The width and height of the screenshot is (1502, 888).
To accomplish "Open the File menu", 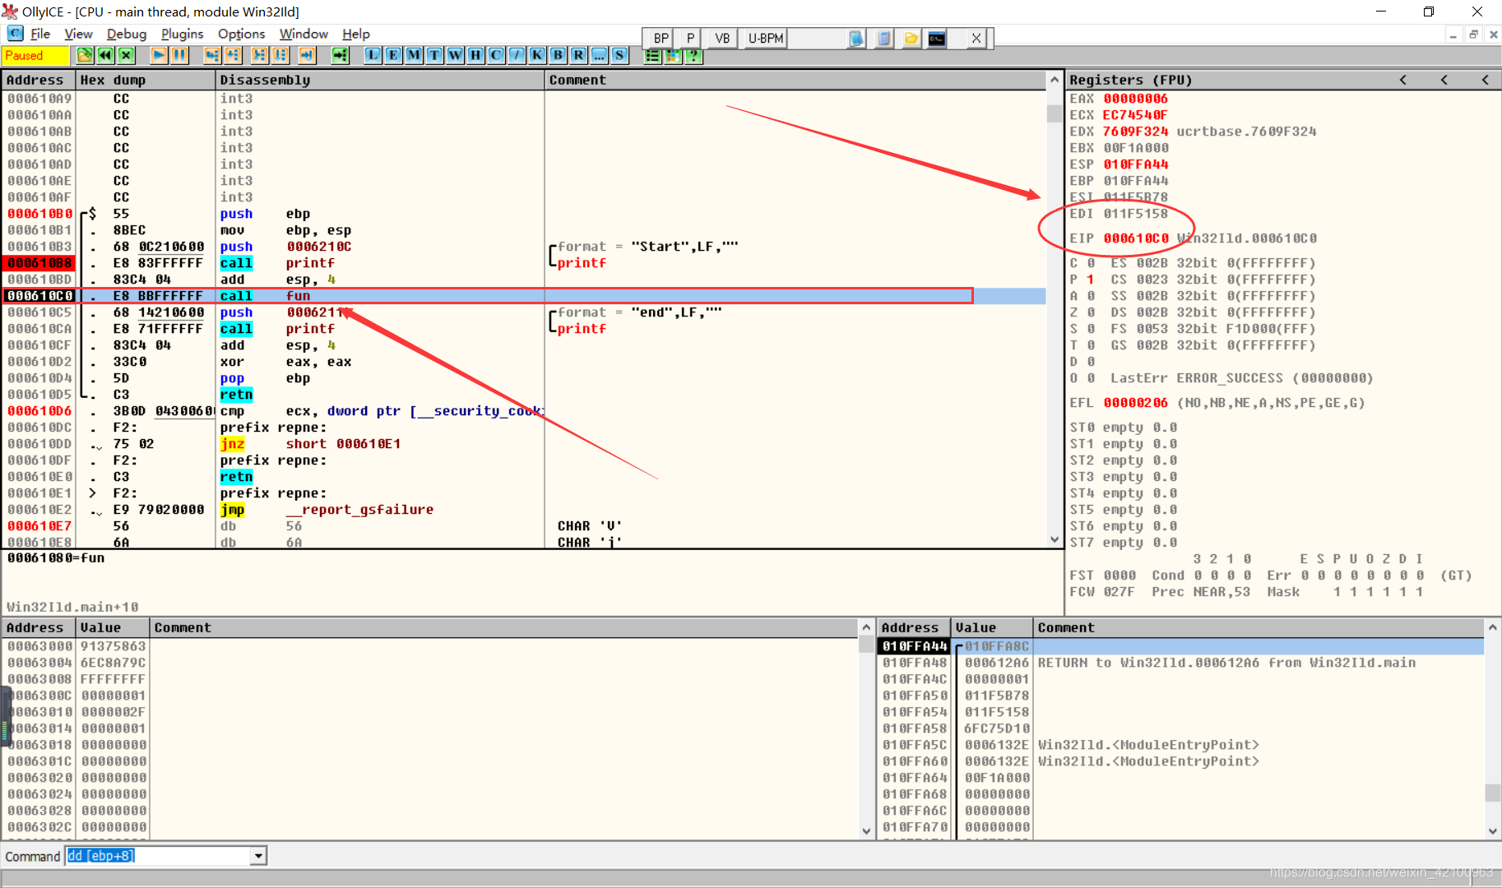I will (x=40, y=34).
